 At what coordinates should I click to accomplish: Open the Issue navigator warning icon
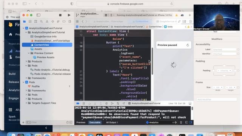point(47,22)
